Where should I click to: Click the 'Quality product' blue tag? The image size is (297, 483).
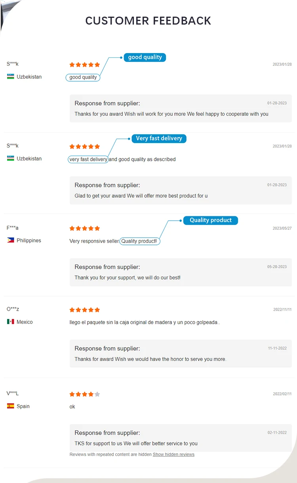click(210, 220)
